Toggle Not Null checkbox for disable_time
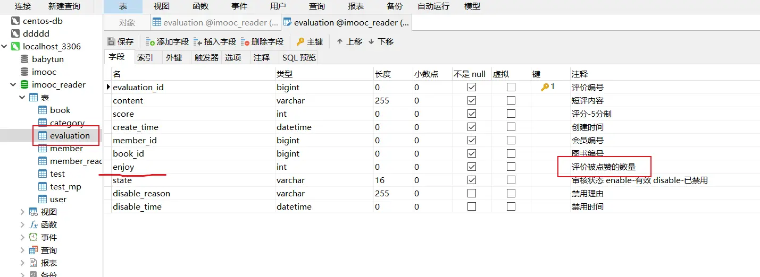The image size is (760, 277). pyautogui.click(x=471, y=206)
